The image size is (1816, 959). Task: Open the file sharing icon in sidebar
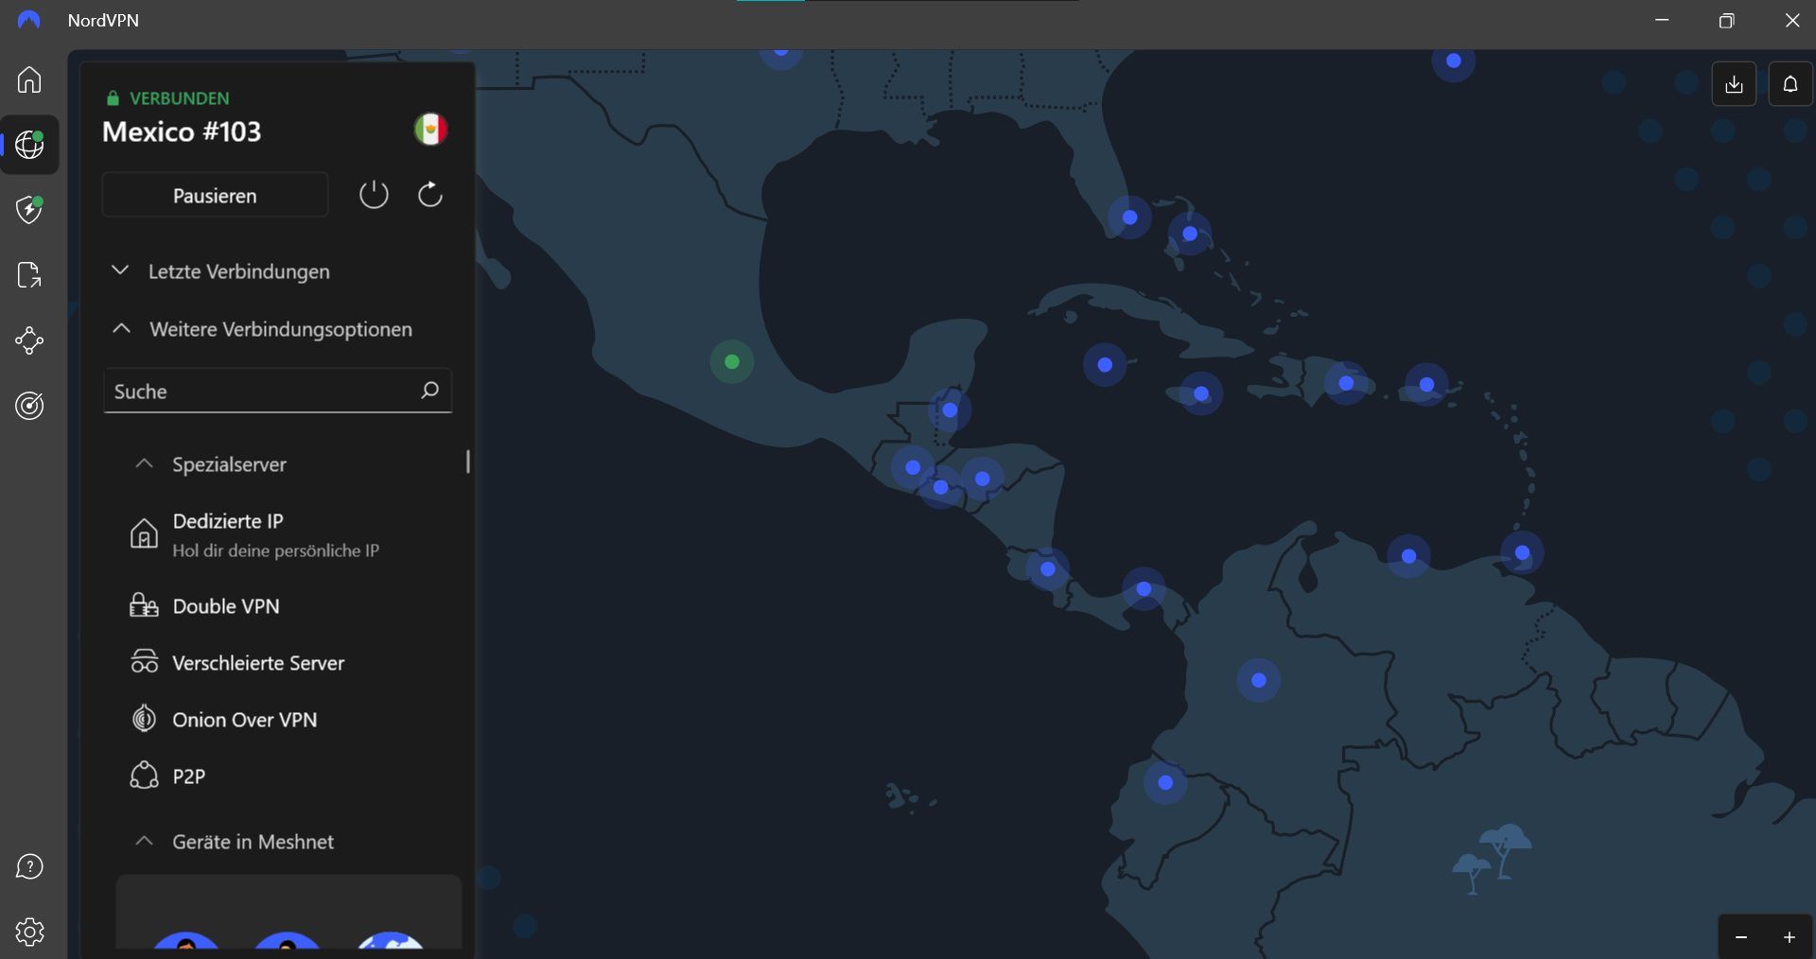[x=29, y=275]
